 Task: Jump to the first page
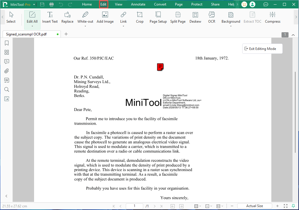click(x=114, y=206)
